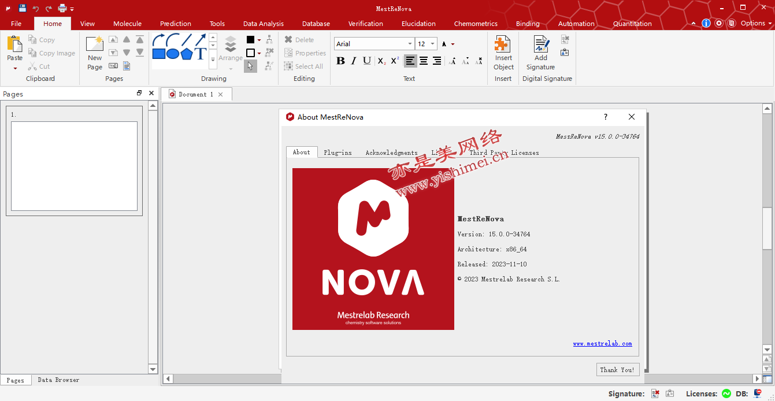This screenshot has width=775, height=401.
Task: Select the rectangle shape tool
Action: (158, 54)
